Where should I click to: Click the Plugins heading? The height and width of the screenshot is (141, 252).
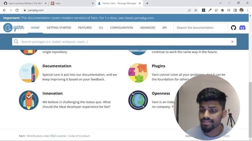pos(158,66)
